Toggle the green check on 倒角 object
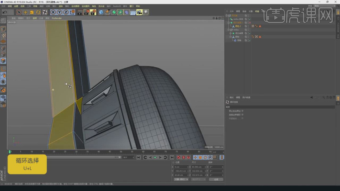340x191 pixels. (x=249, y=40)
